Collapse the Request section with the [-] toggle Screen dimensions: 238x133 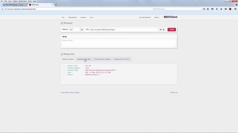(x=62, y=23)
